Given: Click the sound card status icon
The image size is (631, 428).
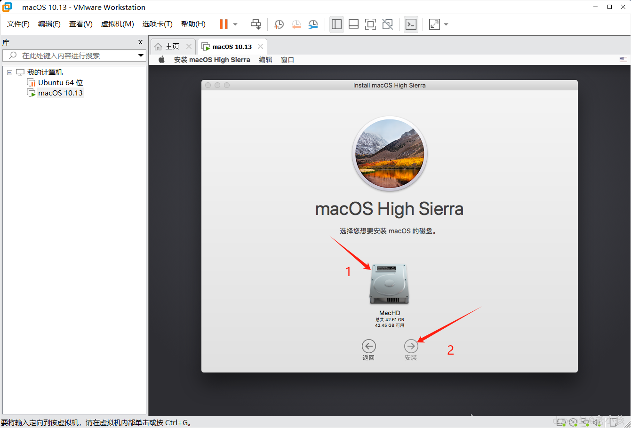Looking at the screenshot, I should point(597,422).
